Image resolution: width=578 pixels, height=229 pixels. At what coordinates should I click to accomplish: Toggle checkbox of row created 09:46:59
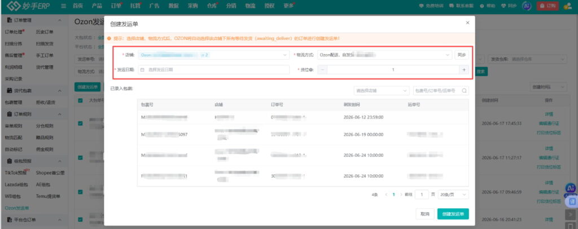(x=80, y=192)
